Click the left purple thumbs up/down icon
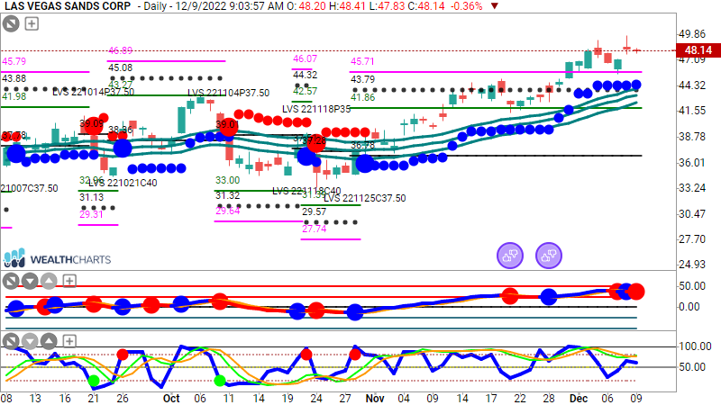The height and width of the screenshot is (405, 721). [x=510, y=256]
